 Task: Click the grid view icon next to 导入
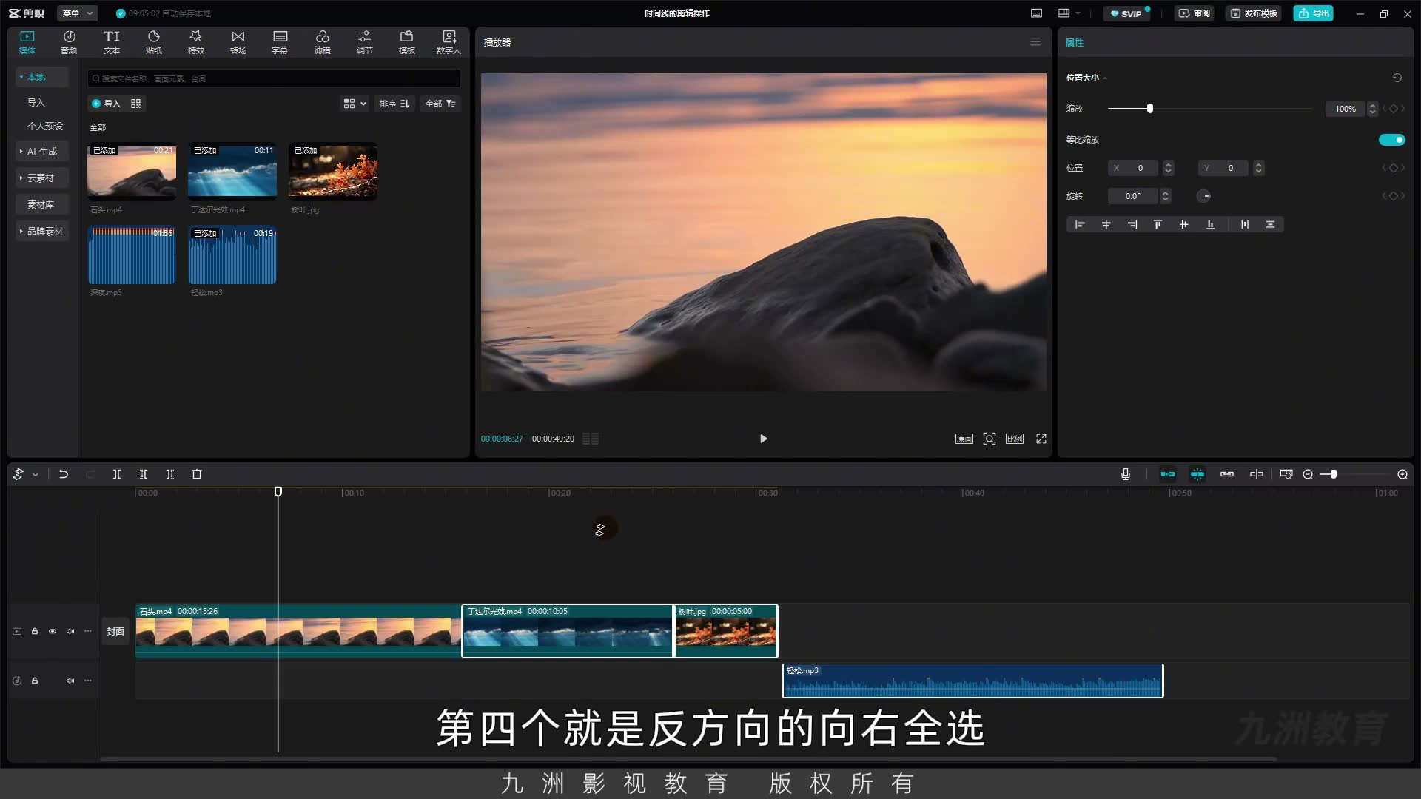[136, 104]
